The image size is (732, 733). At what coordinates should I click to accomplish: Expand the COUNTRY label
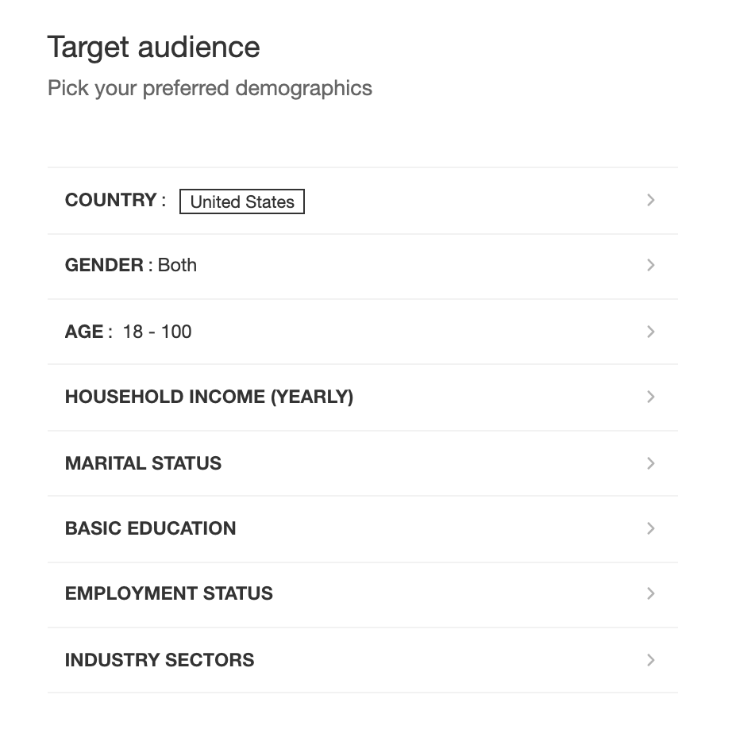[110, 200]
